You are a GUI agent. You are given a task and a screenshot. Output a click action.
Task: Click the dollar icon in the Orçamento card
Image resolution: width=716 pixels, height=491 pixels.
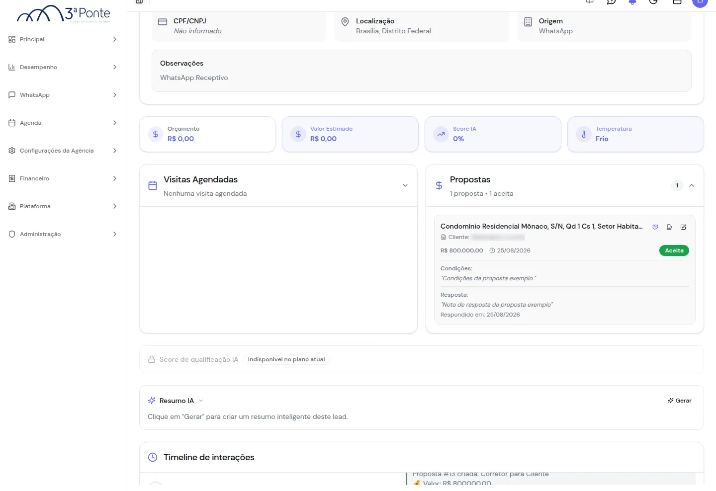click(156, 134)
